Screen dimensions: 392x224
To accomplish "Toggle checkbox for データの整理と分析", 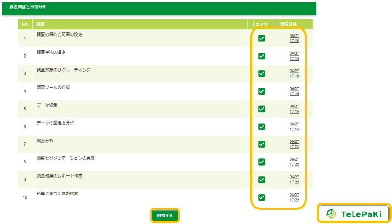I will [261, 127].
